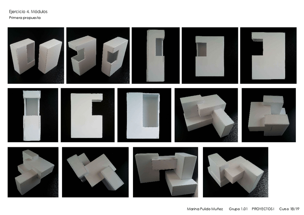Open the photo of two upright modules
The image size is (304, 215).
[36, 56]
